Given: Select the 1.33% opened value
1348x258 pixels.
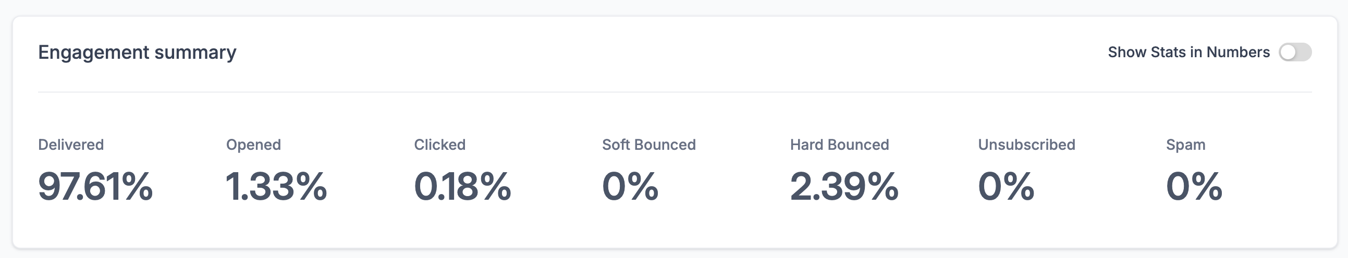Looking at the screenshot, I should (276, 186).
